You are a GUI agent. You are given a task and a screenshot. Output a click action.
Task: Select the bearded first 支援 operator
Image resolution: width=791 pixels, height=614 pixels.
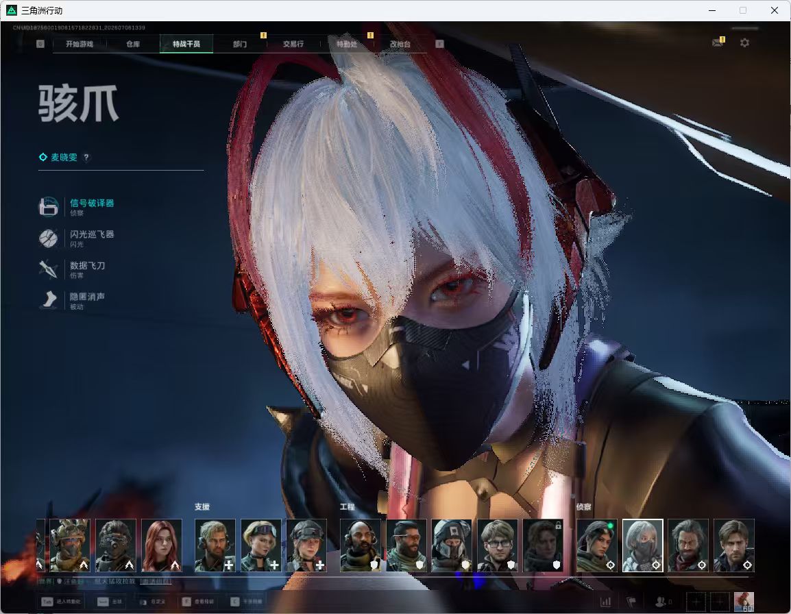(x=215, y=545)
